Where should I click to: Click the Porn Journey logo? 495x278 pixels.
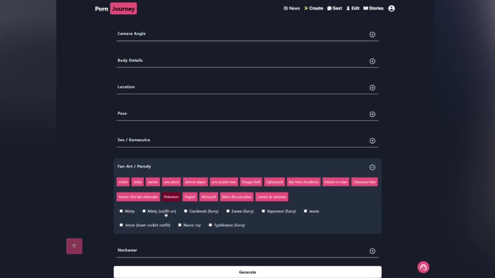click(116, 8)
